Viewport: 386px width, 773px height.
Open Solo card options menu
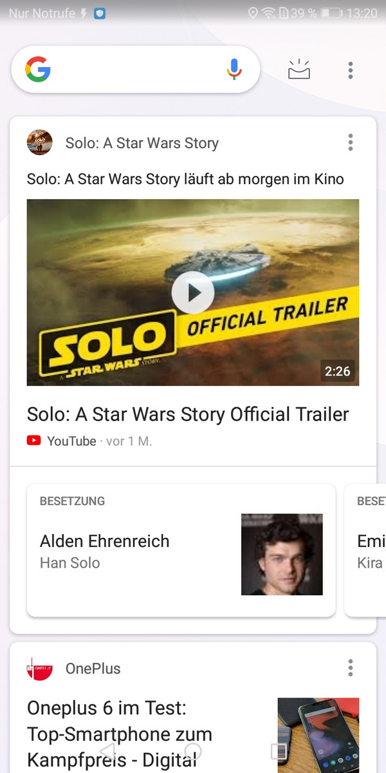pos(351,142)
